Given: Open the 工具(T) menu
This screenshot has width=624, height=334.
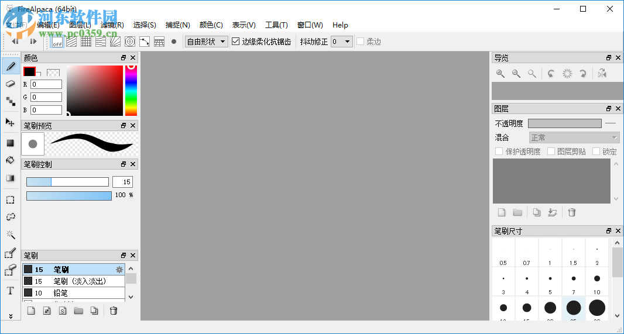Looking at the screenshot, I should coord(276,25).
